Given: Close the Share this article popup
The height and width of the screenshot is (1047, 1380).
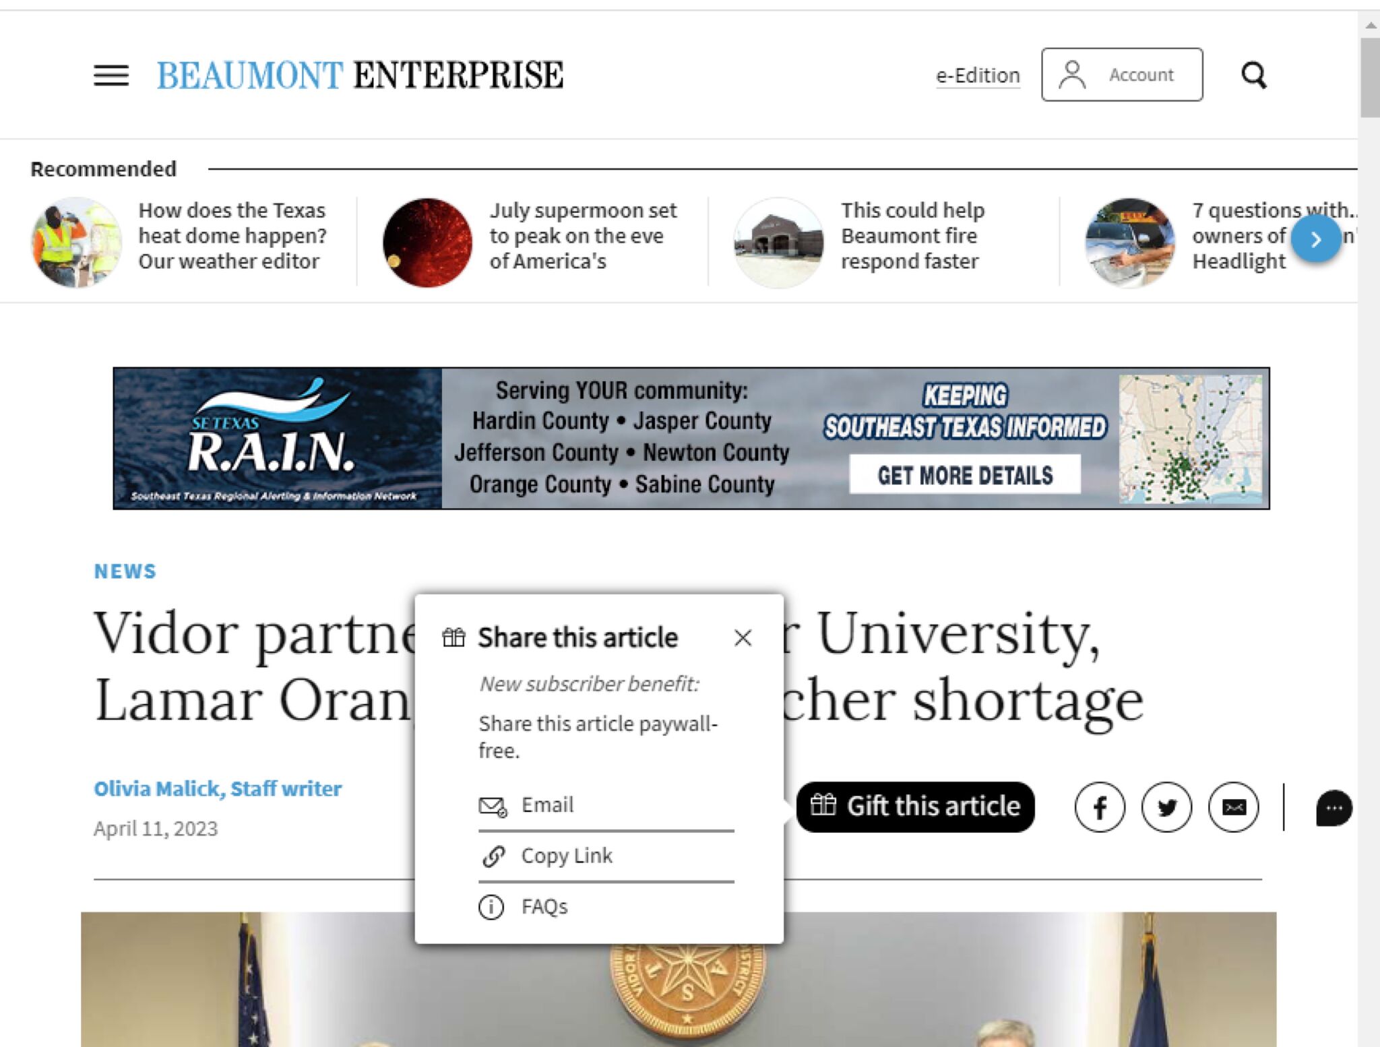Looking at the screenshot, I should (x=743, y=638).
